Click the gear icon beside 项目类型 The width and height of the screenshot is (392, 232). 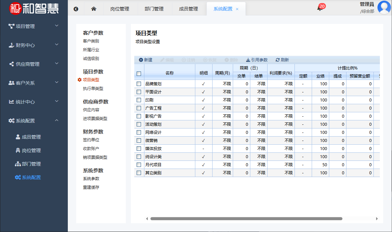coord(80,80)
